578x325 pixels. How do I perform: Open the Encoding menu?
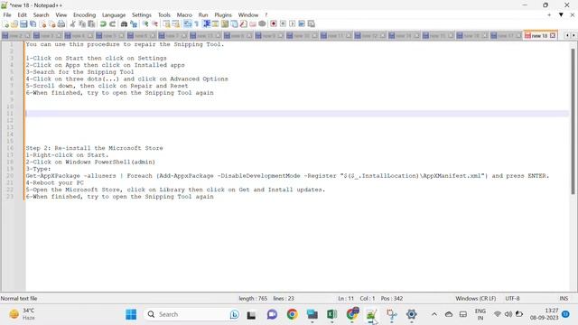tap(84, 14)
